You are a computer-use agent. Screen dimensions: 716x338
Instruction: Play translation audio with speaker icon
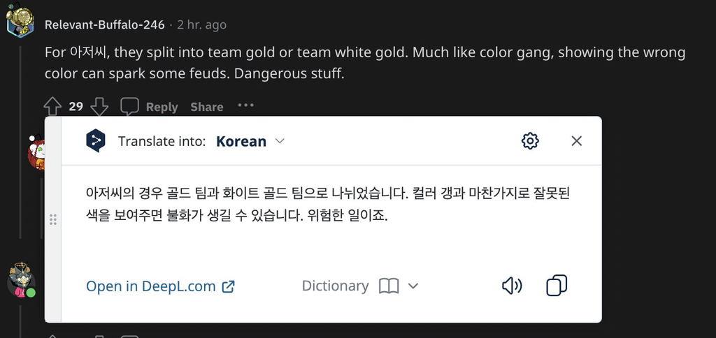coord(512,286)
